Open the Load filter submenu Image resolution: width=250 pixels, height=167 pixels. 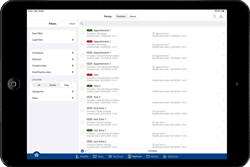click(x=53, y=40)
